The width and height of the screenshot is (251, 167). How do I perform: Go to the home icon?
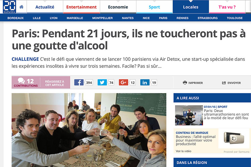click(21, 7)
